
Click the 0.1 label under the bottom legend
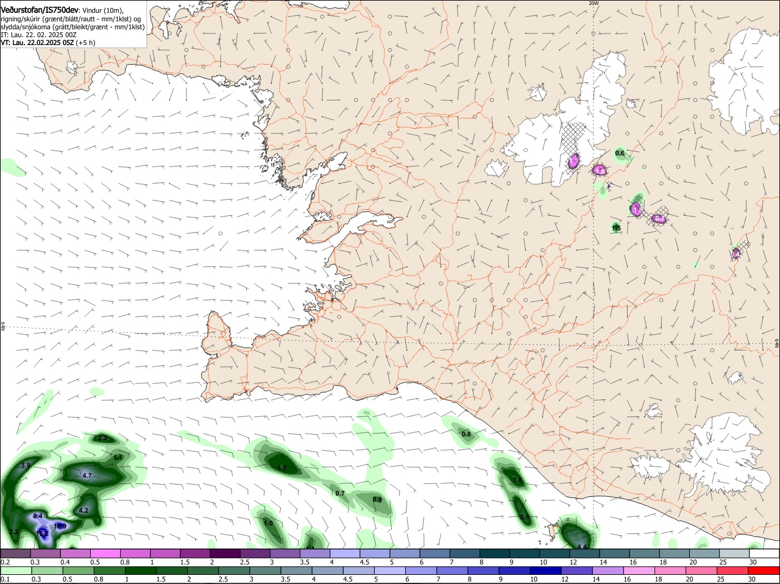click(x=5, y=579)
